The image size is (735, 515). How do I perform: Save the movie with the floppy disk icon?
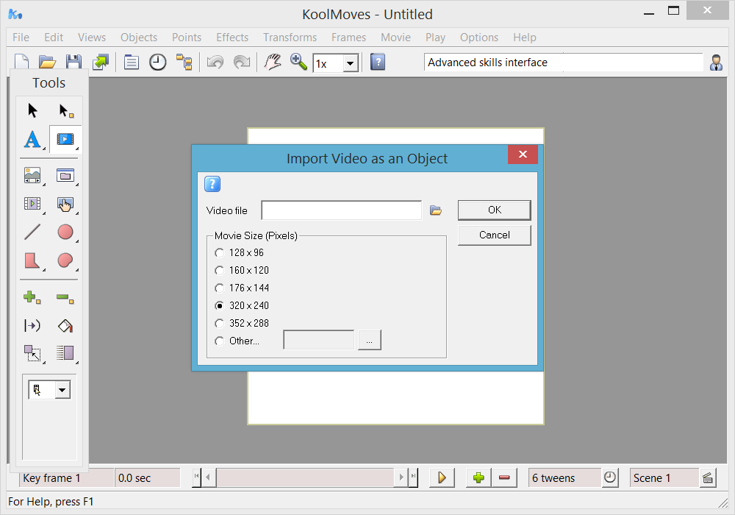point(73,62)
